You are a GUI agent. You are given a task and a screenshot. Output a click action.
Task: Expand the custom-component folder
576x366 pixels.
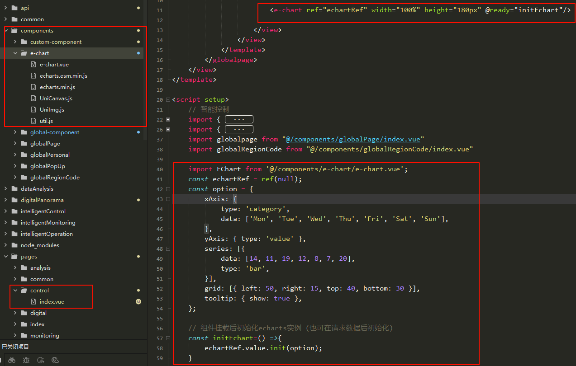[x=15, y=42]
